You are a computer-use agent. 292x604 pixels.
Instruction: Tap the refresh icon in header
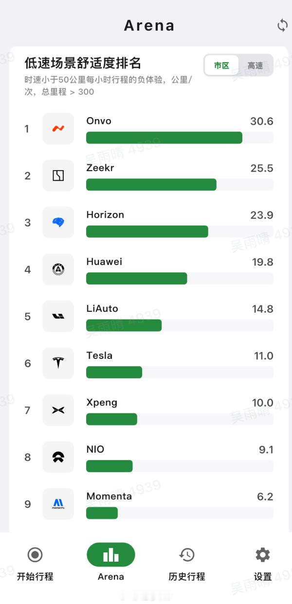tap(282, 26)
